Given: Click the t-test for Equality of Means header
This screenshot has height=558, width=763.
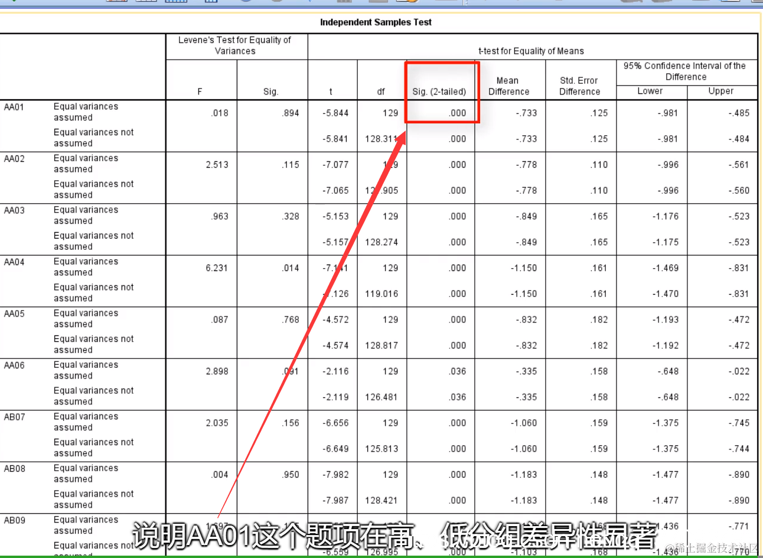Looking at the screenshot, I should click(531, 51).
